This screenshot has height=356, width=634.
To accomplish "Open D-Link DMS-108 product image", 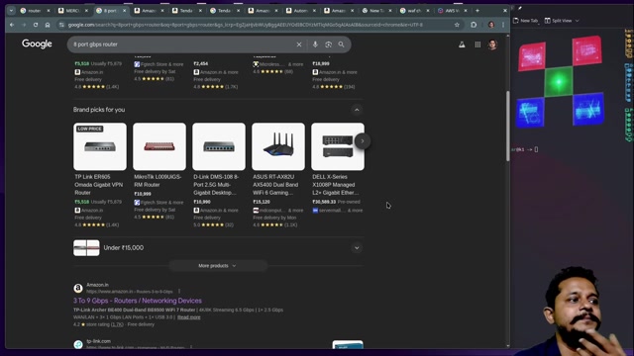I will coord(219,146).
